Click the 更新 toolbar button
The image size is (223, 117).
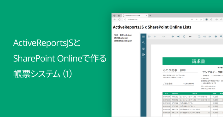(190, 37)
